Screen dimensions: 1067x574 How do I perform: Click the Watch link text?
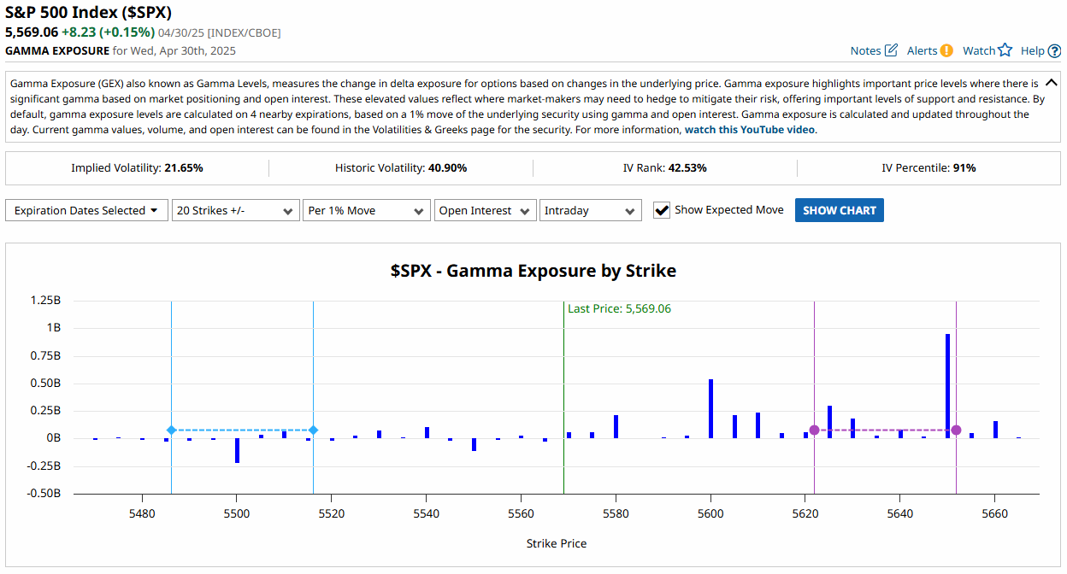coord(979,50)
